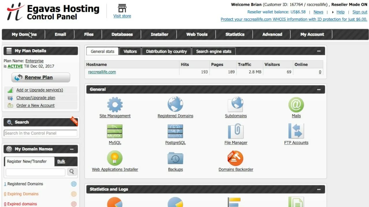
Task: Click the orange pie chart statistics icon
Action: coord(115,202)
